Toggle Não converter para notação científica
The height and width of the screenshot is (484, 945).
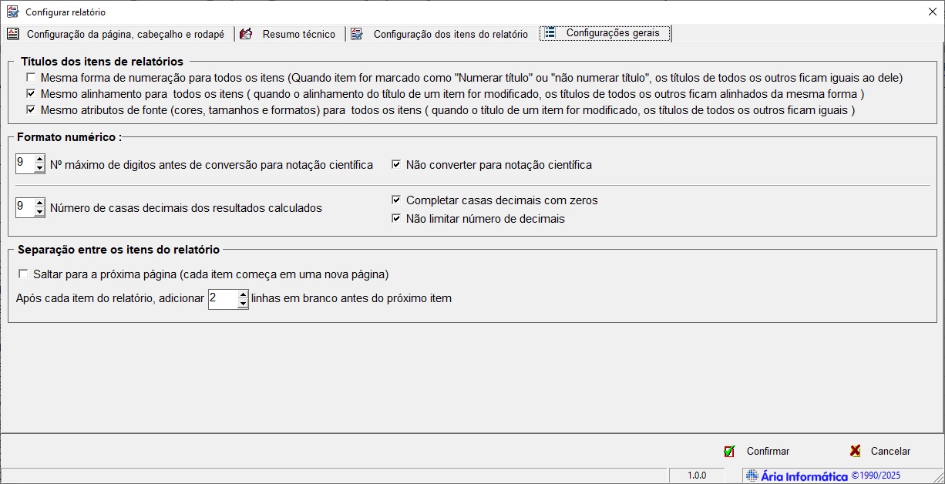pos(396,165)
